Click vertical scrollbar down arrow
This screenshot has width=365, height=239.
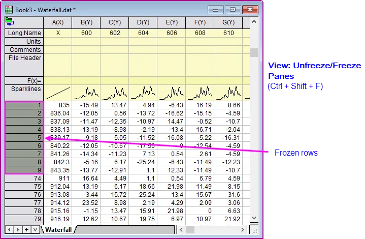point(254,218)
